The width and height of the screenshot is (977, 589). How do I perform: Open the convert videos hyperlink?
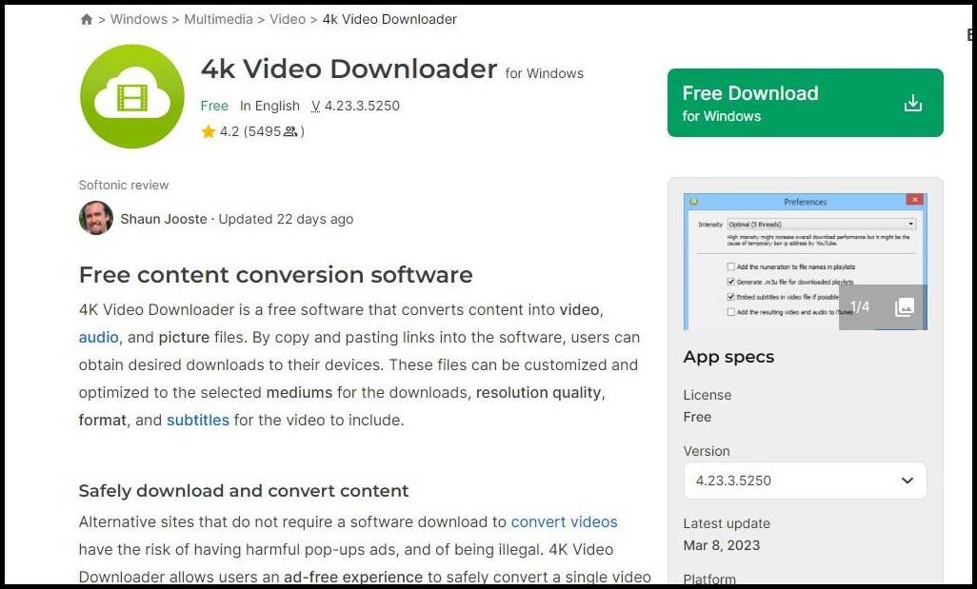pos(565,521)
